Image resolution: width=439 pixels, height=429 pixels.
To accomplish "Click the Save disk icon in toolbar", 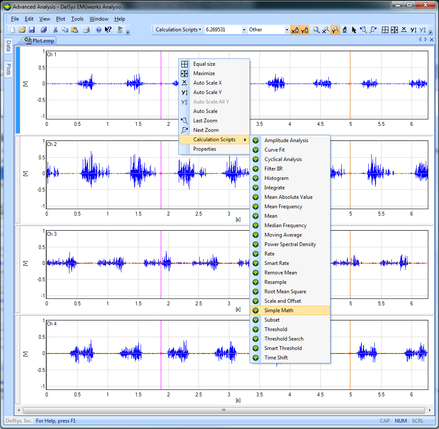I will point(32,30).
